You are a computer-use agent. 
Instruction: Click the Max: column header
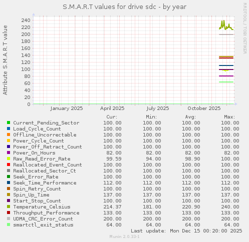point(229,117)
